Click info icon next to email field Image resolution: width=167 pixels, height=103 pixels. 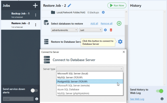[x=37, y=99]
